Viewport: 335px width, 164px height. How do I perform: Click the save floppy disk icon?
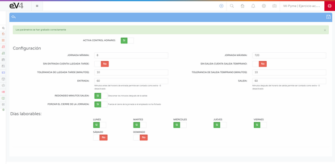[328, 17]
